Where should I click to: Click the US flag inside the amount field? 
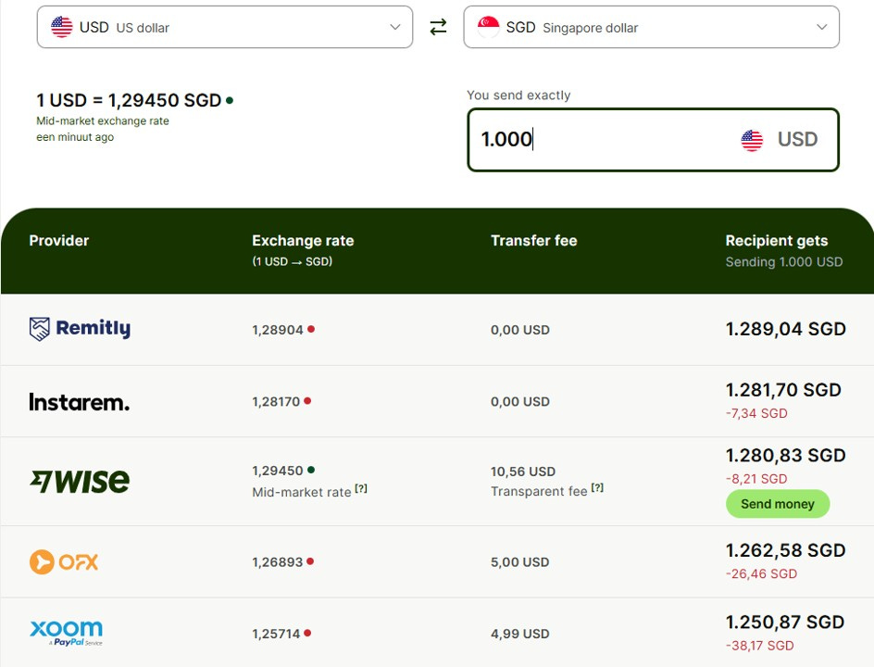tap(752, 140)
